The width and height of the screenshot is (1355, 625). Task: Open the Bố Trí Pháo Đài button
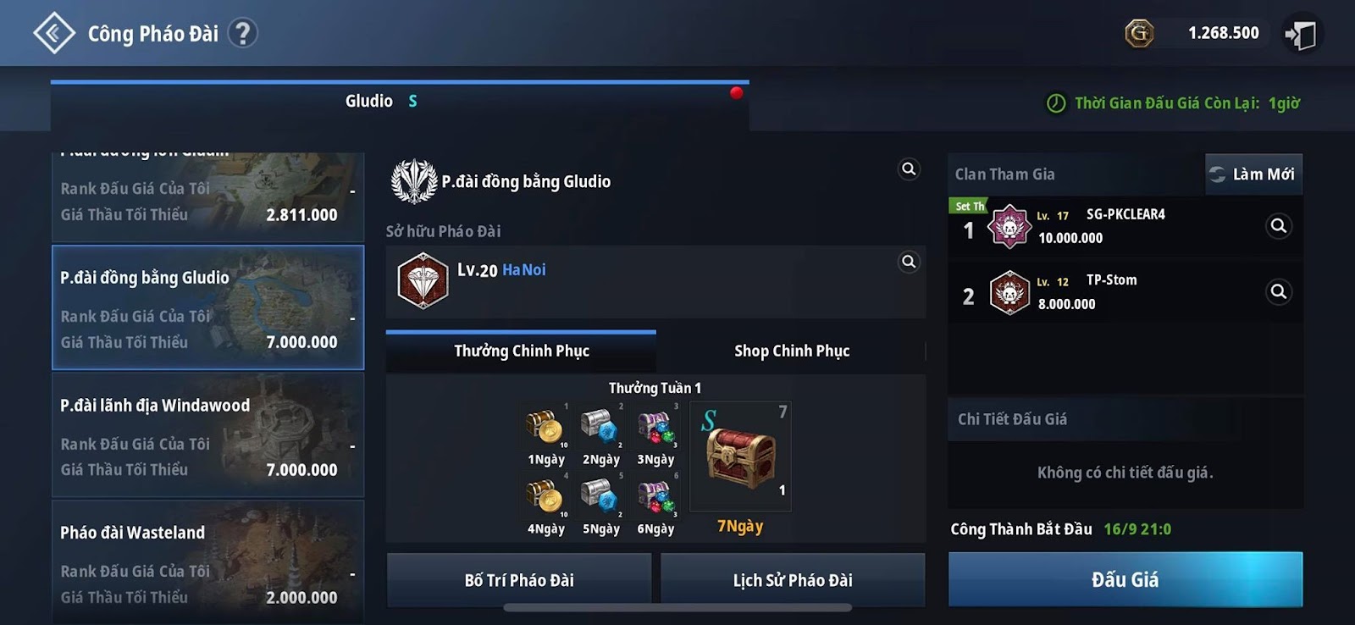tap(519, 580)
